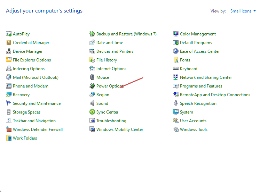Click the Taskbar and Navigation icon
This screenshot has width=276, height=192.
click(x=9, y=120)
